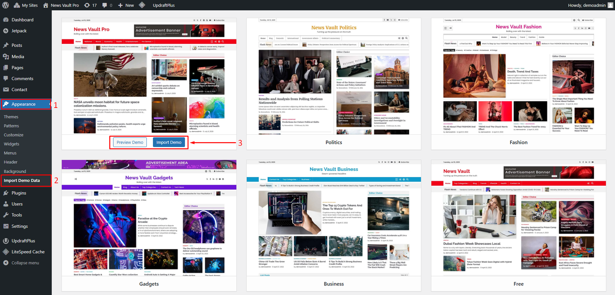Click the Pages icon in the sidebar

(6, 68)
